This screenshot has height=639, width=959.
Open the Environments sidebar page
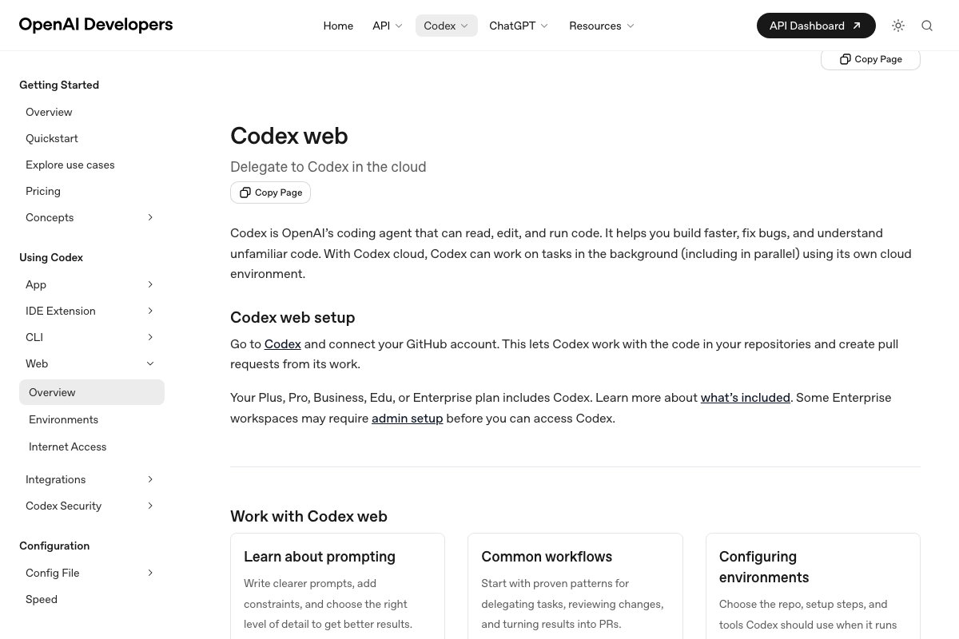point(63,419)
